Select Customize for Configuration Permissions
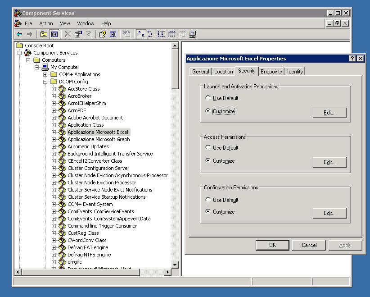Image resolution: width=370 pixels, height=297 pixels. tap(208, 211)
